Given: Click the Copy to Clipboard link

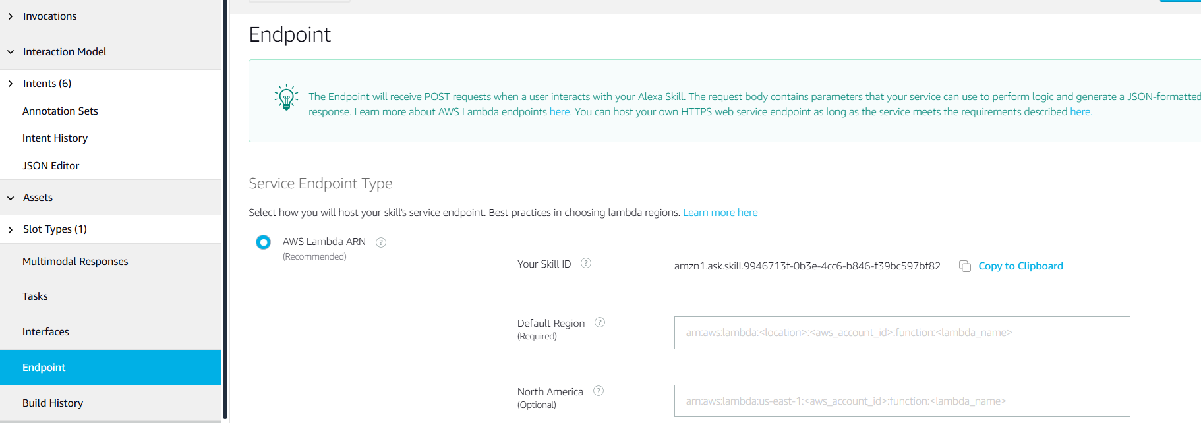Looking at the screenshot, I should (1020, 266).
